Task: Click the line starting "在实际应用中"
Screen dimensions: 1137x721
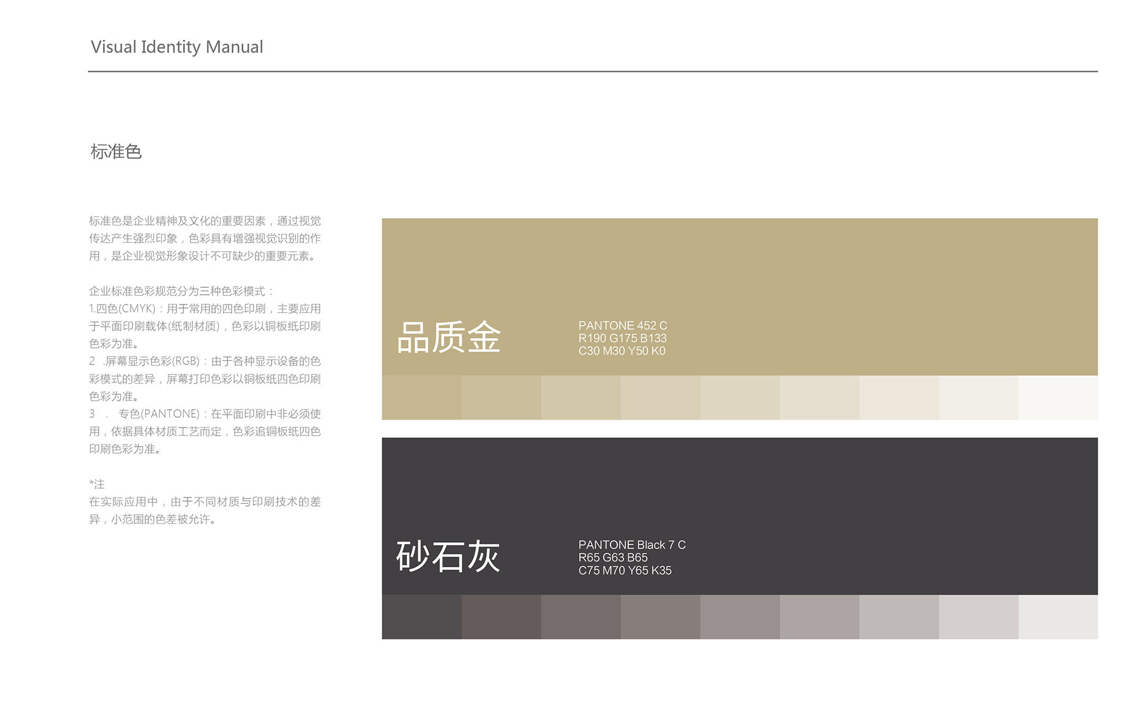Action: [x=205, y=502]
